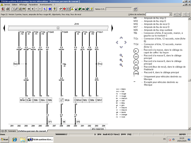Image resolution: width=191 pixels, height=143 pixels.
Task: Click the plain magnifier icon above zoom in
Action: point(121,55)
